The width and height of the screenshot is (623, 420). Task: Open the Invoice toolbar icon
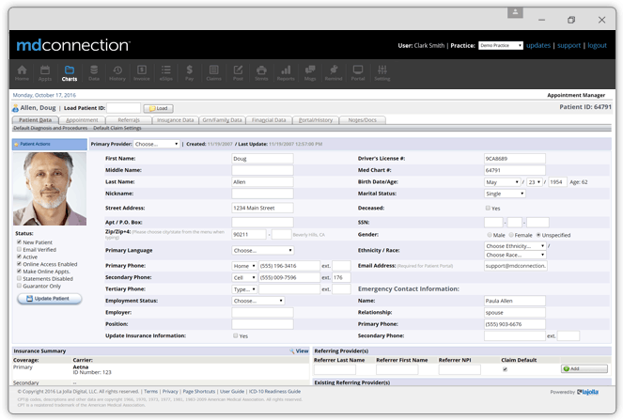[142, 73]
